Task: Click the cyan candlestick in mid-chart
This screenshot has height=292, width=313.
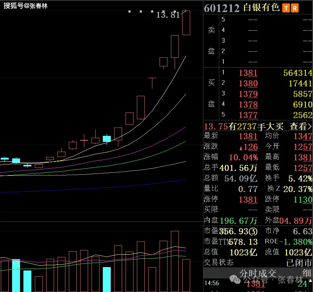Action: click(x=107, y=138)
